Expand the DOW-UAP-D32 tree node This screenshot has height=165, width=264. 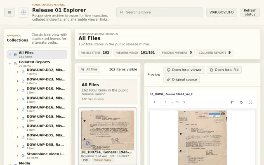click(17, 72)
